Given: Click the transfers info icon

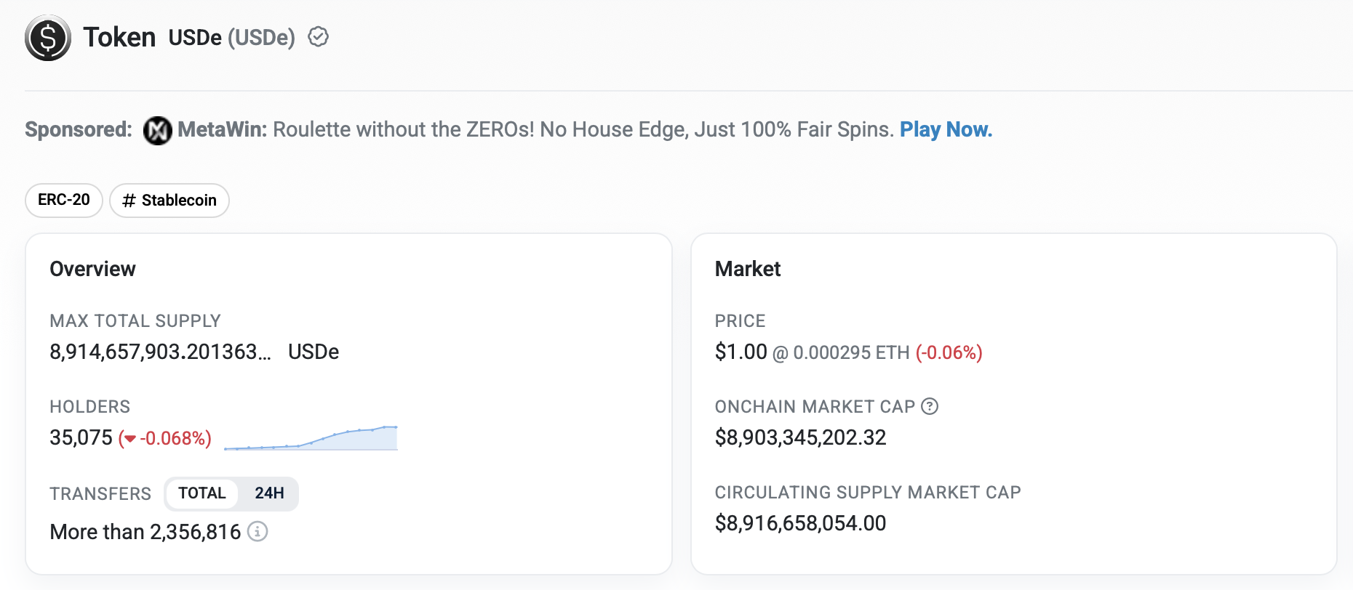Looking at the screenshot, I should click(258, 532).
